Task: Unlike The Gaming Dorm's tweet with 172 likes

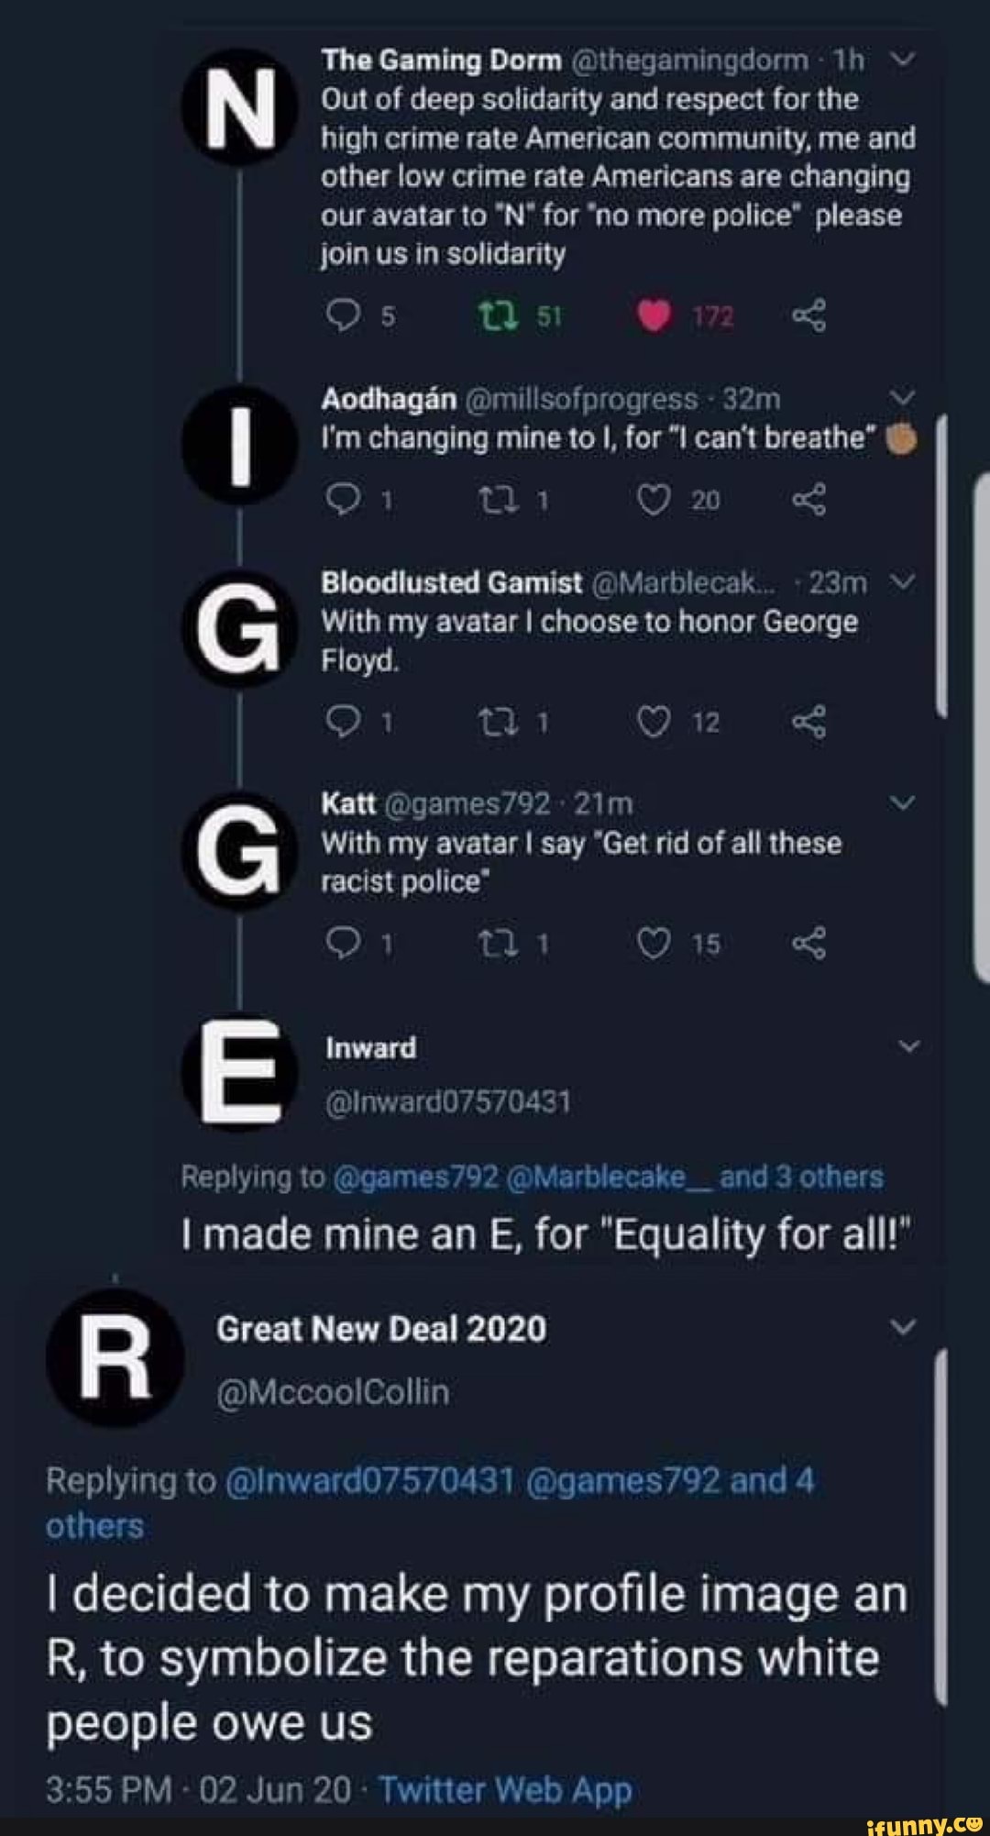Action: pos(654,316)
